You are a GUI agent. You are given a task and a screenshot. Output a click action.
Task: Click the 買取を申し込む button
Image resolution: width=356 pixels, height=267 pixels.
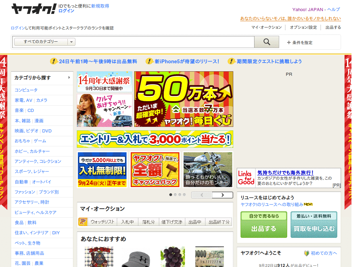point(314,225)
